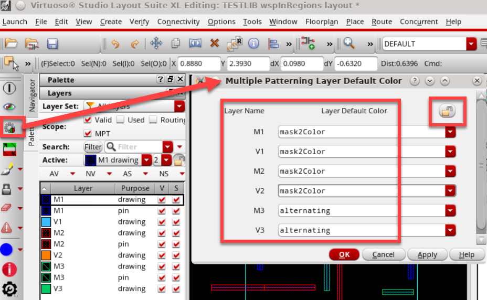
Task: Toggle selectability of M1 pin layer
Action: coord(176,210)
